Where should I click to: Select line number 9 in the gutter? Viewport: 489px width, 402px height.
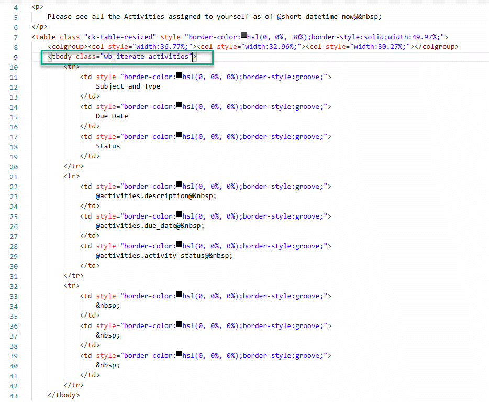16,58
